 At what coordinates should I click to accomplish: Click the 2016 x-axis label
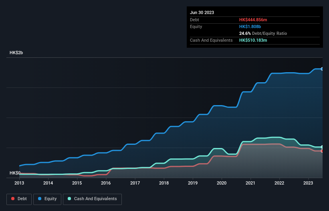tap(106, 183)
